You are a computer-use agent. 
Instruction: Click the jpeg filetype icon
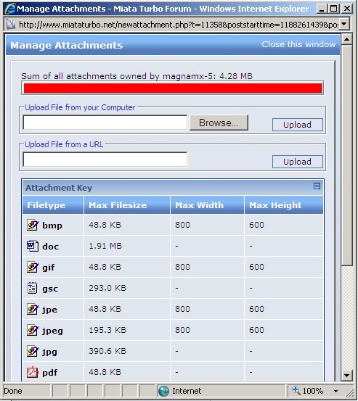tap(33, 330)
